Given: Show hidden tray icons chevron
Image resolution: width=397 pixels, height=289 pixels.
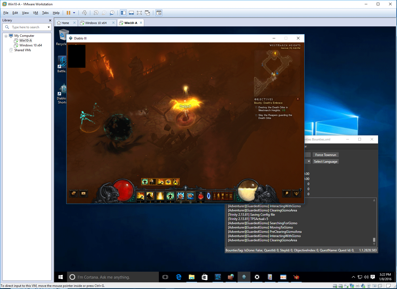Looking at the screenshot, I should coord(353,277).
